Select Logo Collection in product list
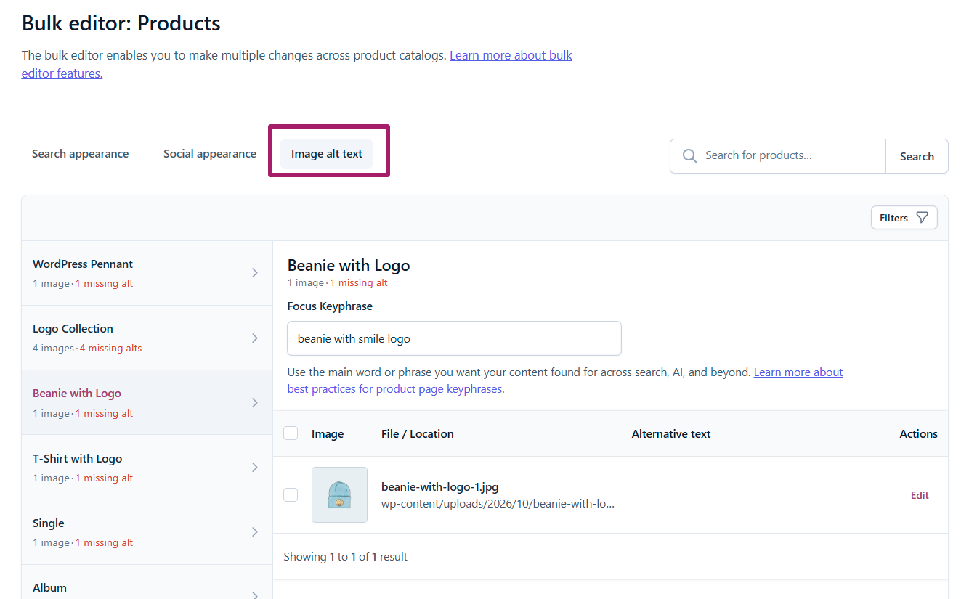Screen dimensions: 977x599 pyautogui.click(x=147, y=338)
